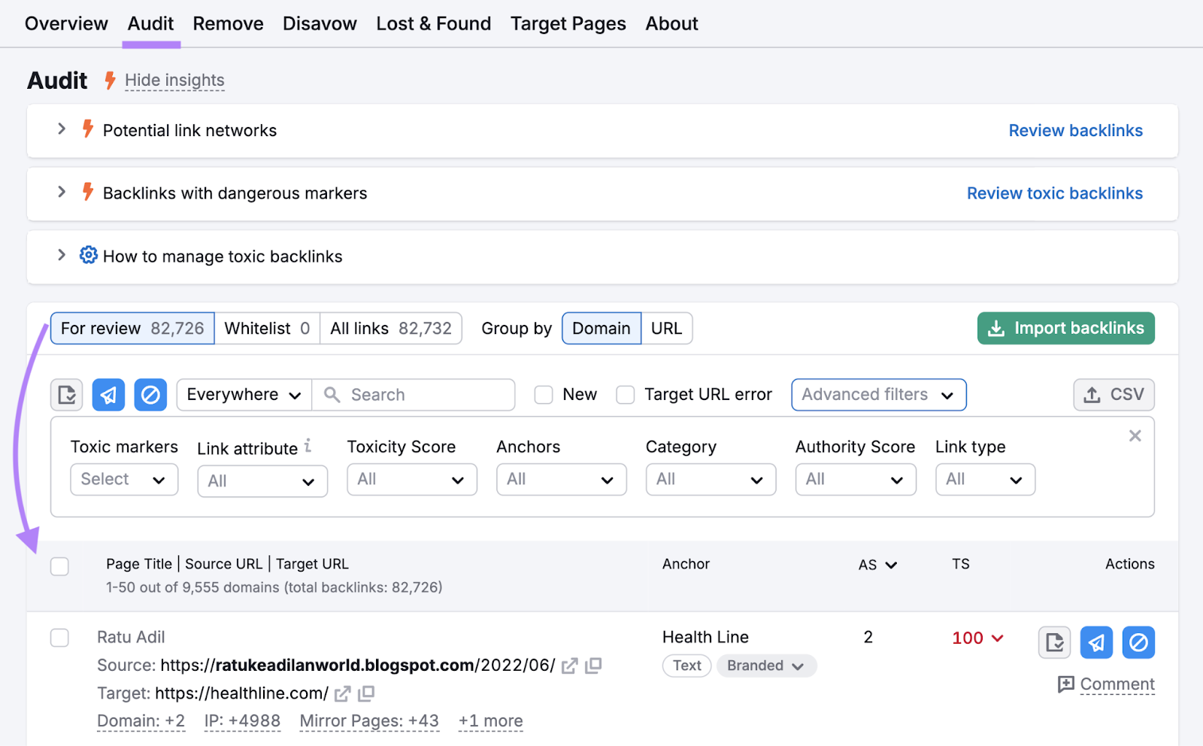Screen dimensions: 1203x746
Task: Open the source URL via external link icon
Action: coord(570,666)
